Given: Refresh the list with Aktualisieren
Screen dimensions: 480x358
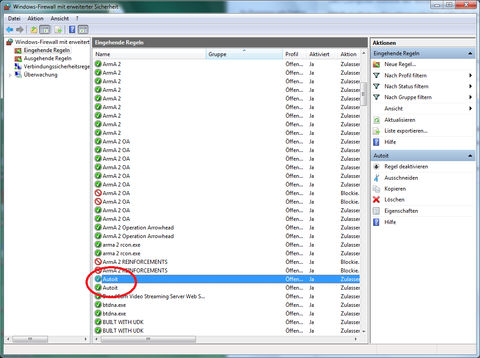Looking at the screenshot, I should [x=399, y=120].
